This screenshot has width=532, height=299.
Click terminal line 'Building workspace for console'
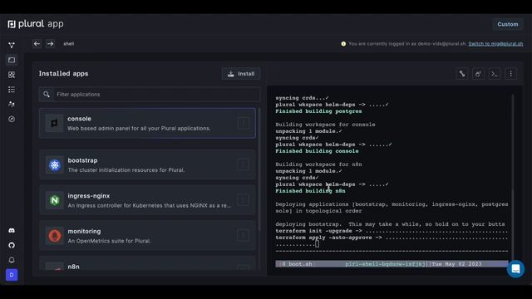point(325,125)
